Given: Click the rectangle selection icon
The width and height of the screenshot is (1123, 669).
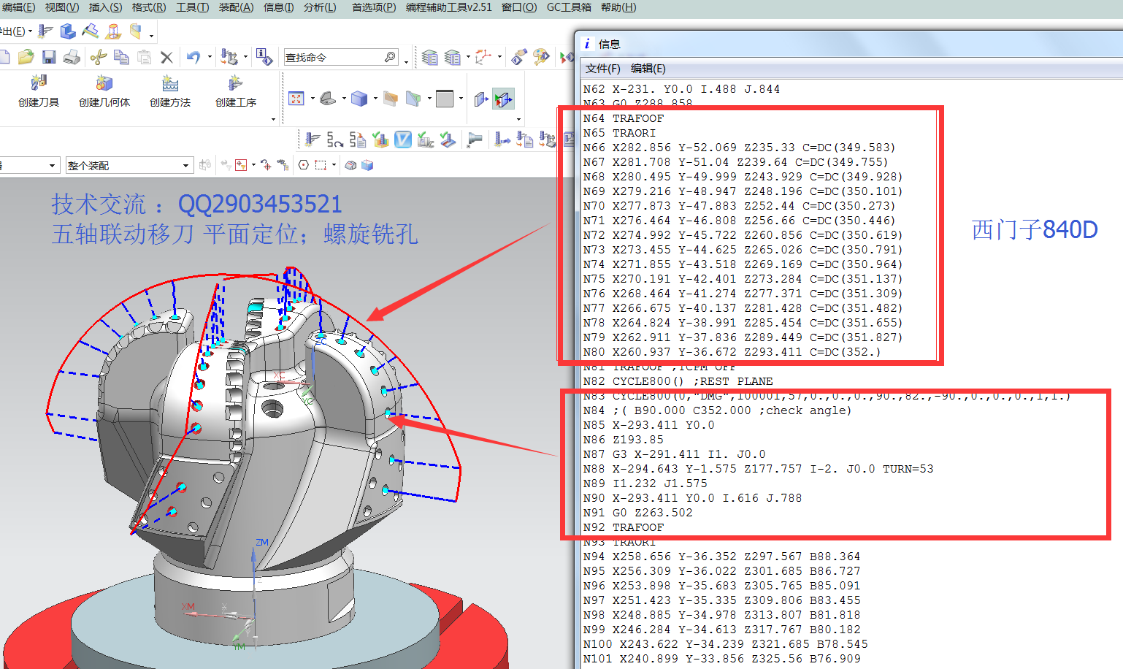Looking at the screenshot, I should pos(321,165).
